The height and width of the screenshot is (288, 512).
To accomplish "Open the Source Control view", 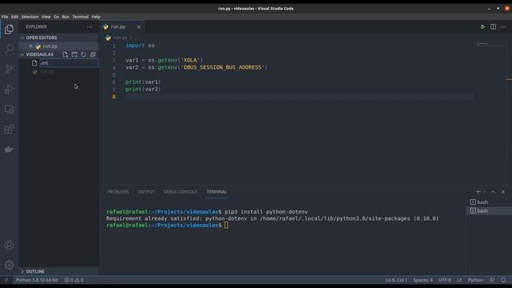I will [9, 69].
